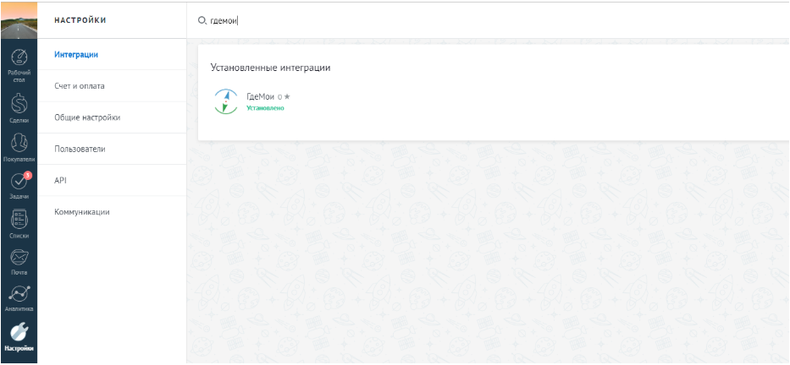Screen dimensions: 790x365
Task: Click the account avatar road photo
Action: [x=19, y=20]
